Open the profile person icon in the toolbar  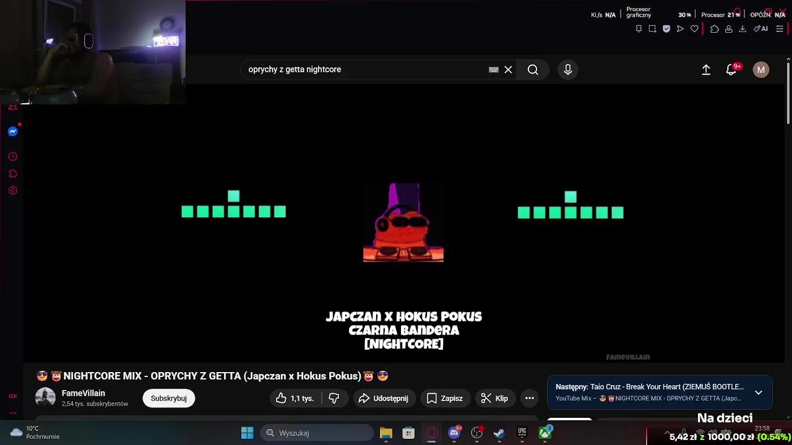(729, 29)
